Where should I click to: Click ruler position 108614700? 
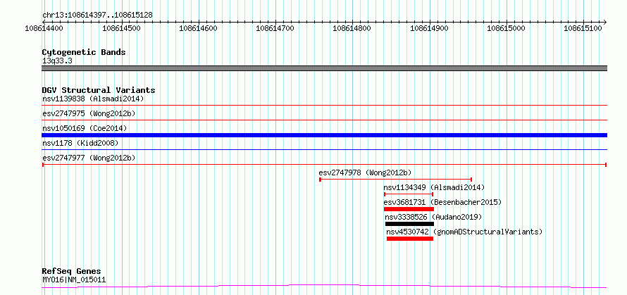point(276,28)
